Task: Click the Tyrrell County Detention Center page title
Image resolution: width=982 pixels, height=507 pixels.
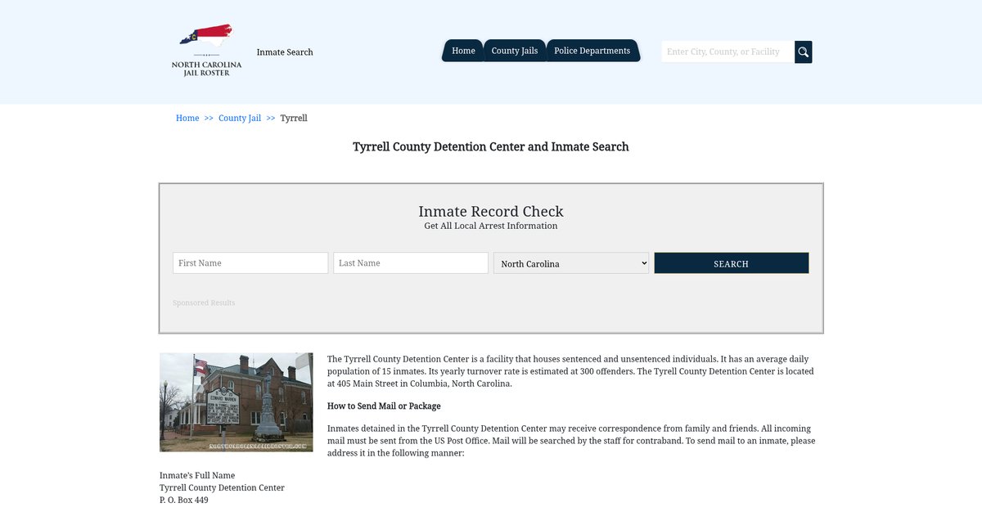Action: pyautogui.click(x=491, y=147)
